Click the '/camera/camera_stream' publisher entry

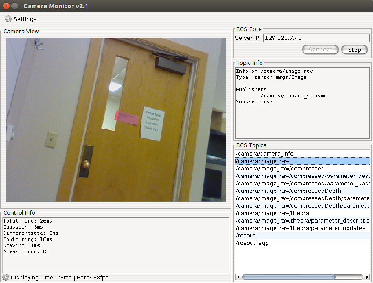pyautogui.click(x=293, y=96)
